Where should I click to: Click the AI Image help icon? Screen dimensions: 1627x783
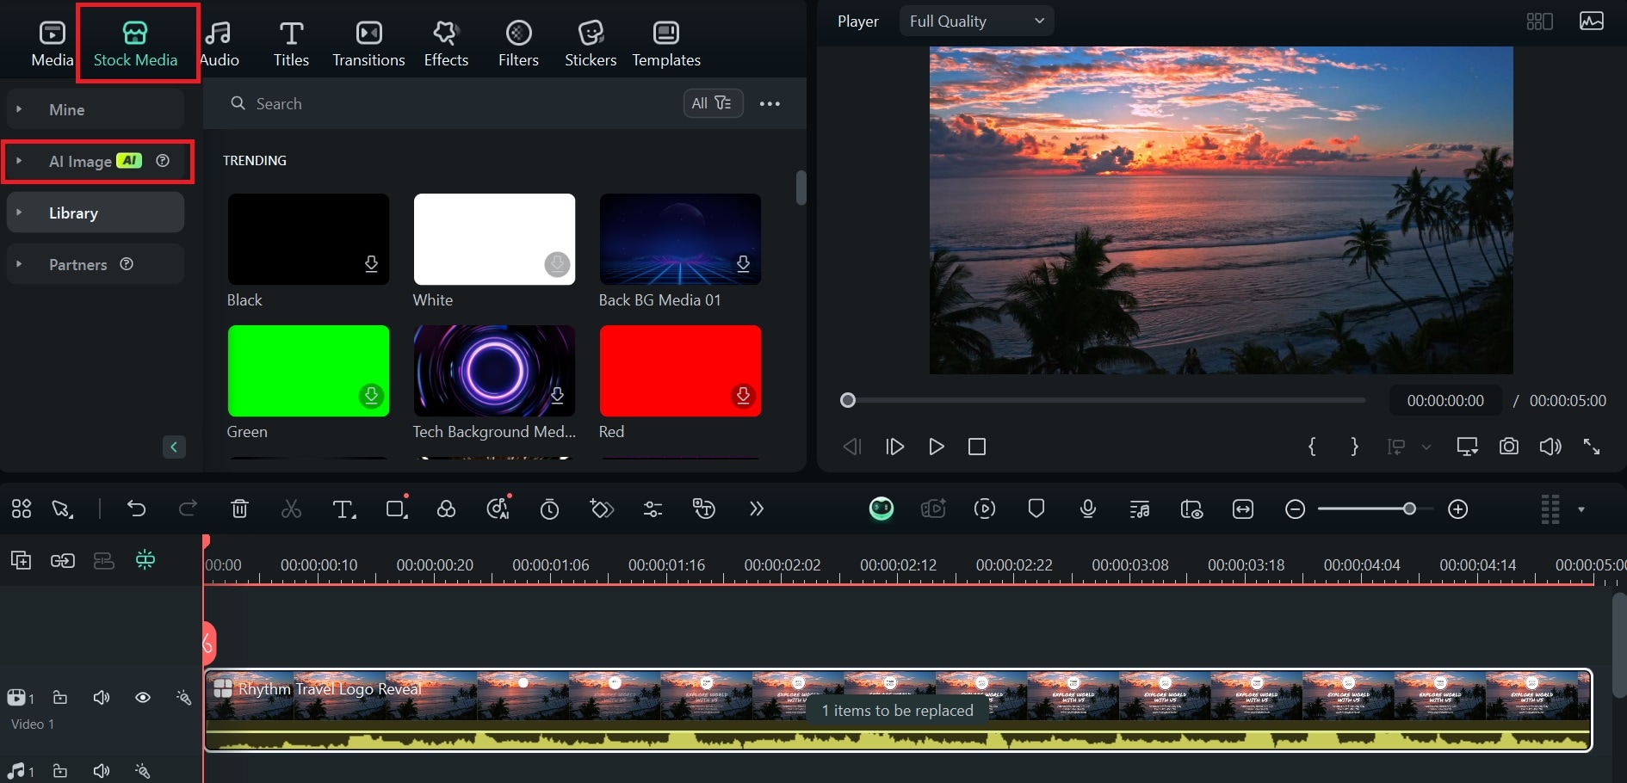coord(163,161)
